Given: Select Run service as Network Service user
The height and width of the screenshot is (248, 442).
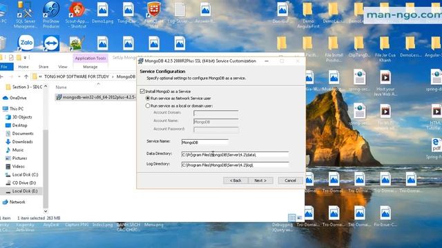Looking at the screenshot, I should 148,98.
